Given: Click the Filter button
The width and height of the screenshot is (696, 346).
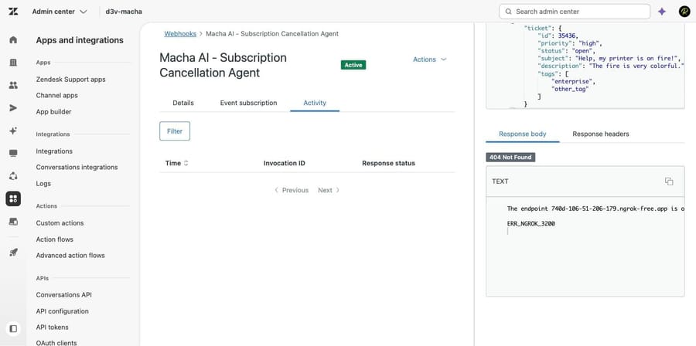Looking at the screenshot, I should point(175,131).
